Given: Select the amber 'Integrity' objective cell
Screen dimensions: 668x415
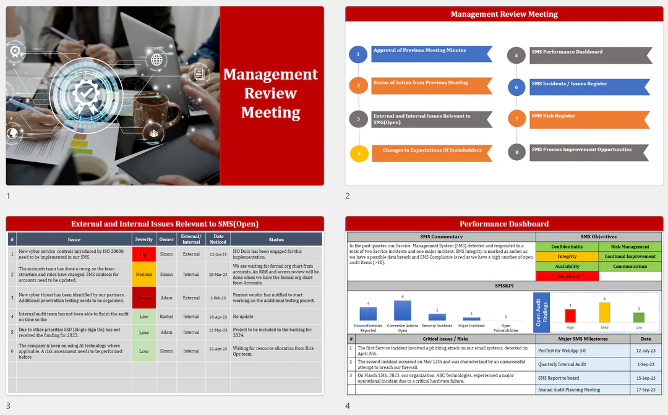Looking at the screenshot, I should coord(567,257).
